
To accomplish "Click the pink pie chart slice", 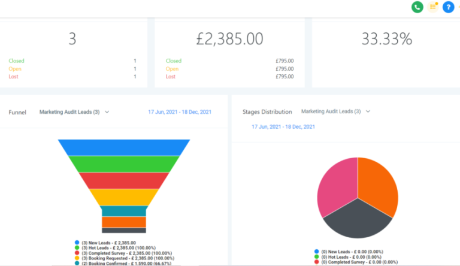I will [x=337, y=186].
